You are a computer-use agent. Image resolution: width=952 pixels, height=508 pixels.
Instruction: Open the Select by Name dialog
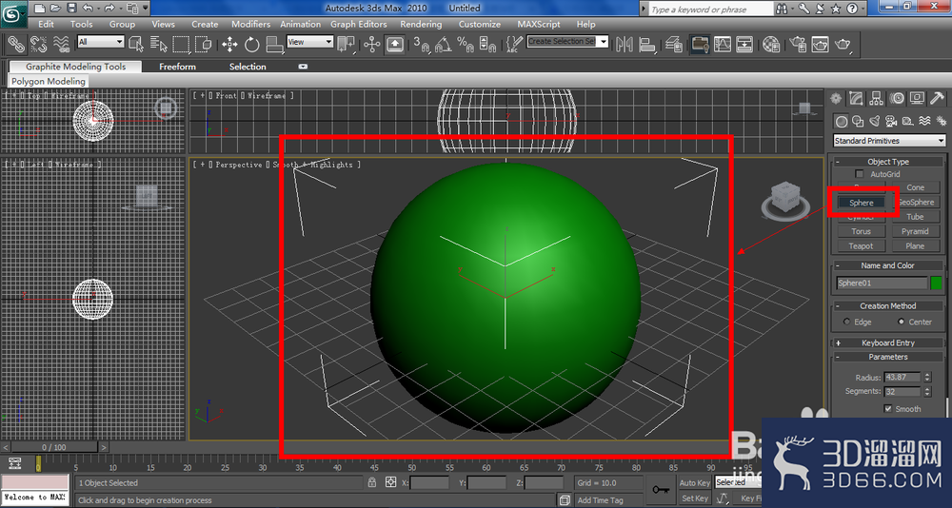click(158, 44)
